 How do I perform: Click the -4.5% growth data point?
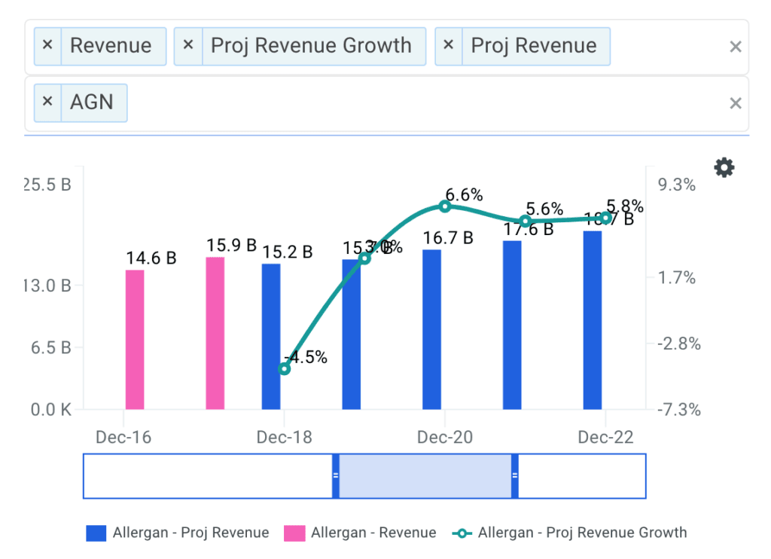[284, 368]
